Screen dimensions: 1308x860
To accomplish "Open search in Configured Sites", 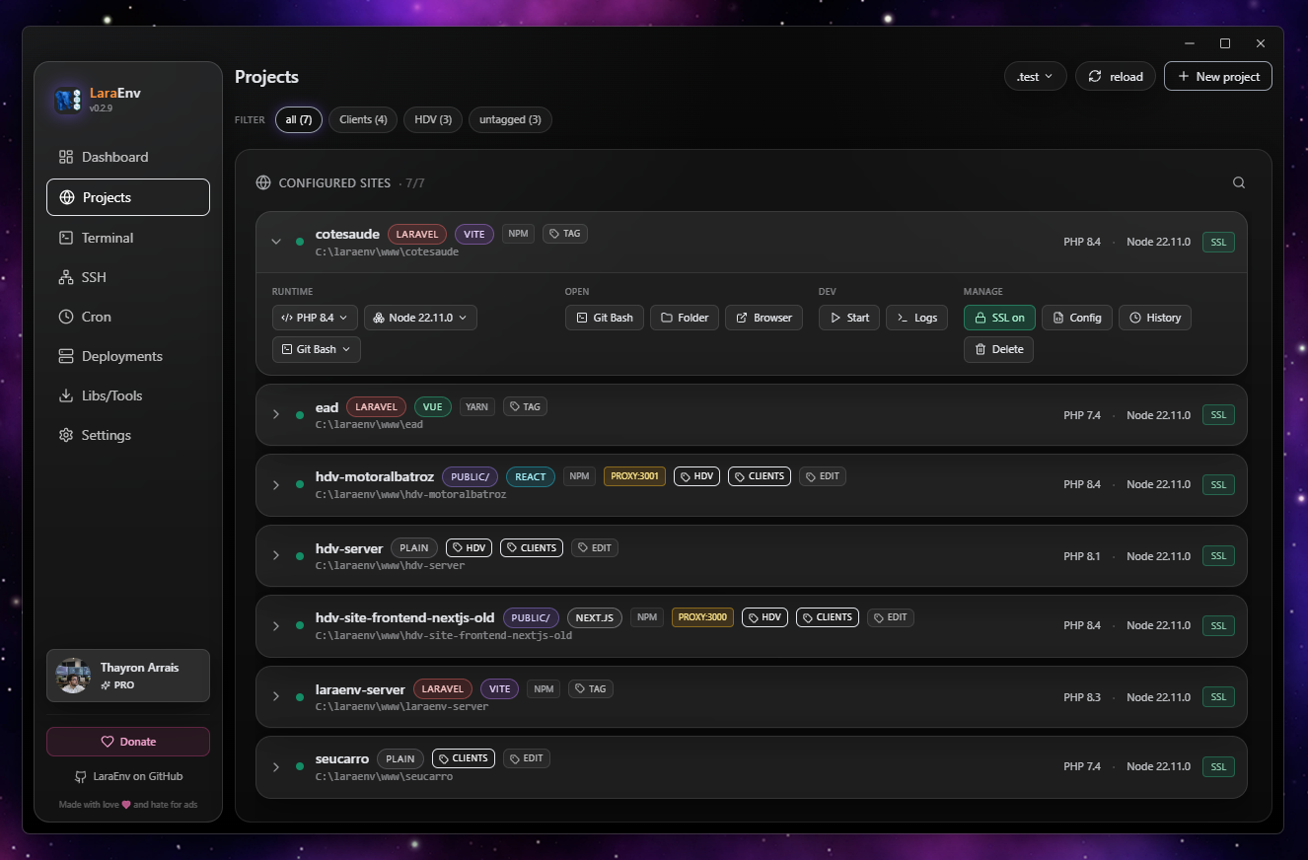I will pos(1239,182).
